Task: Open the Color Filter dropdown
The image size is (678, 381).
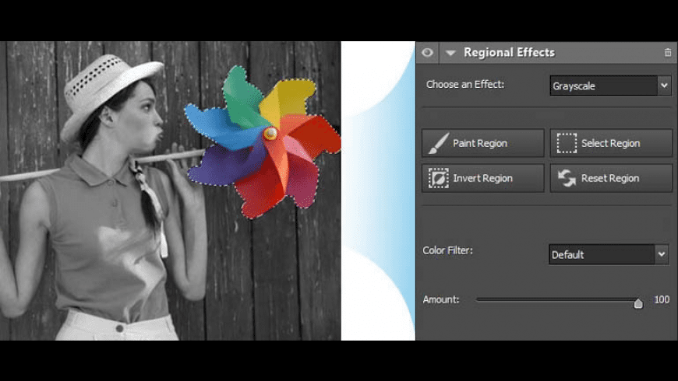Action: click(609, 254)
